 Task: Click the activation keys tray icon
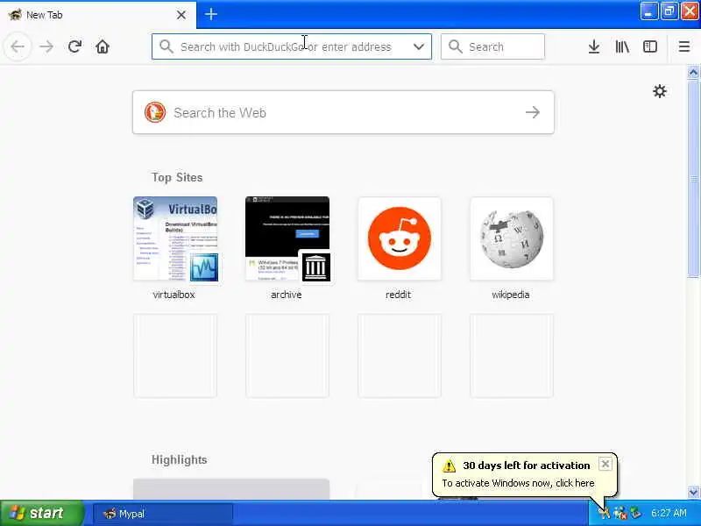tap(604, 513)
